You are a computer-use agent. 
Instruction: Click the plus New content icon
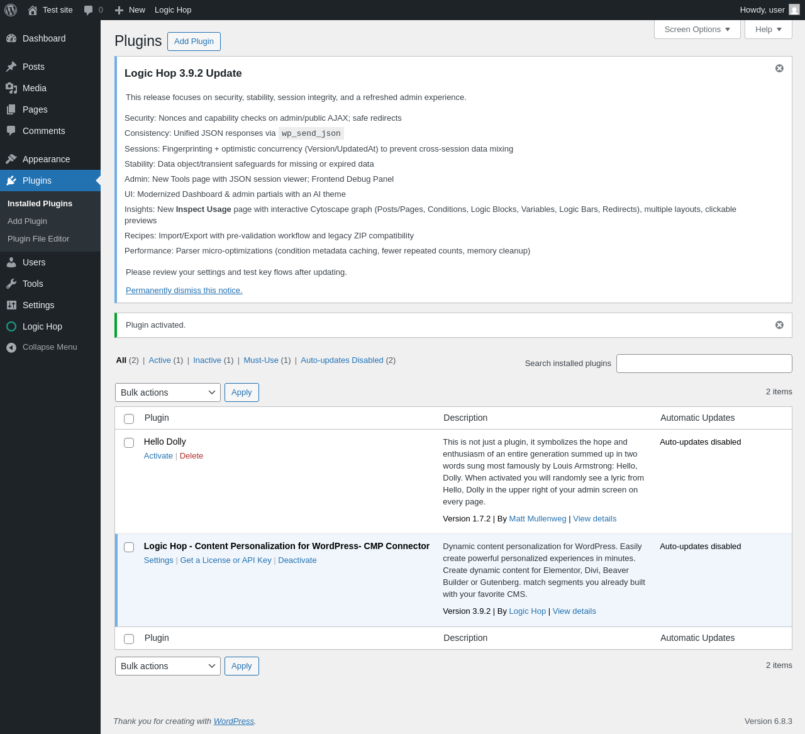click(x=119, y=10)
